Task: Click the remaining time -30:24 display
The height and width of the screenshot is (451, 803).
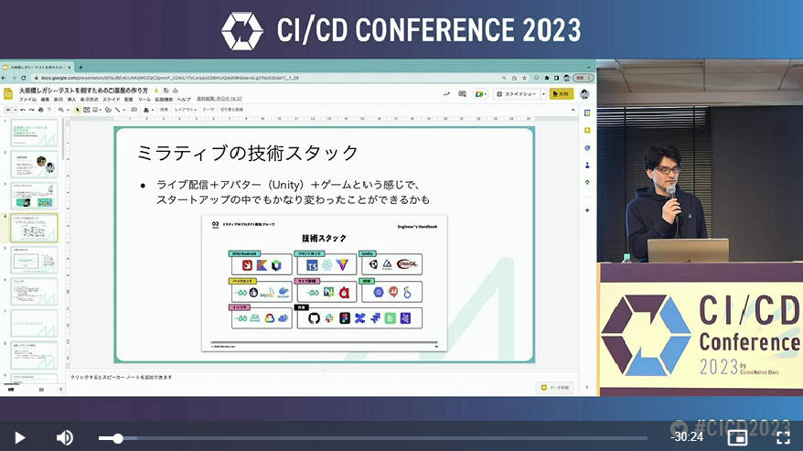Action: [x=687, y=436]
